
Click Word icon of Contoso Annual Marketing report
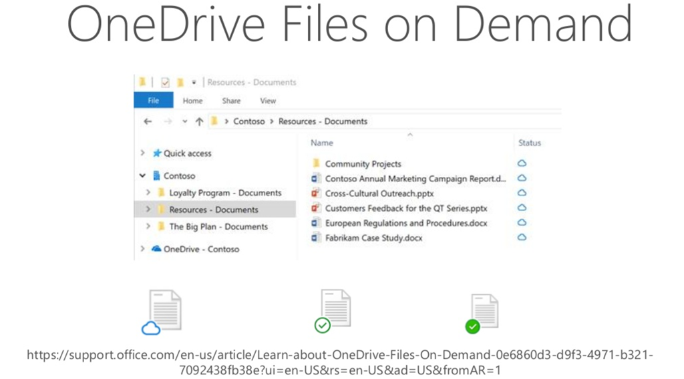tap(316, 178)
